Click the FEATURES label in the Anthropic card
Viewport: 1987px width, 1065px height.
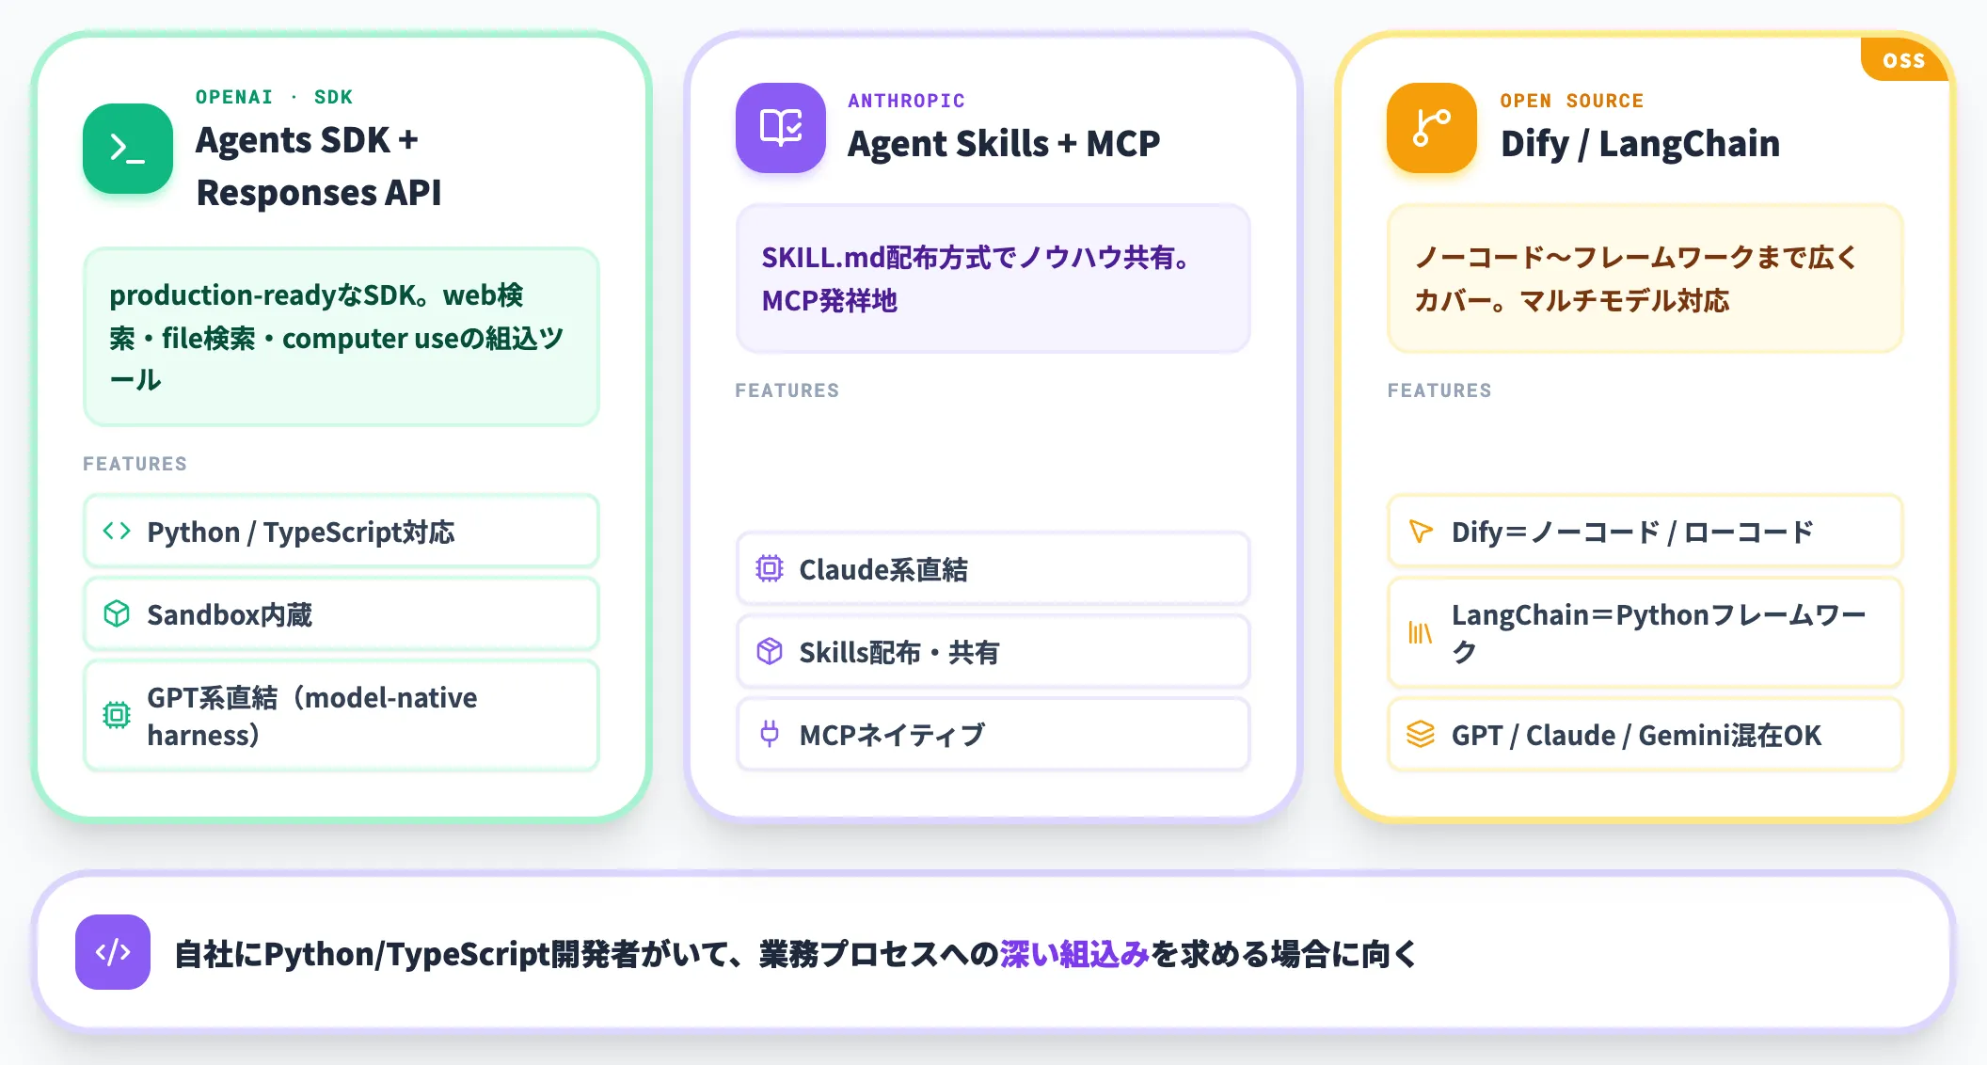787,390
